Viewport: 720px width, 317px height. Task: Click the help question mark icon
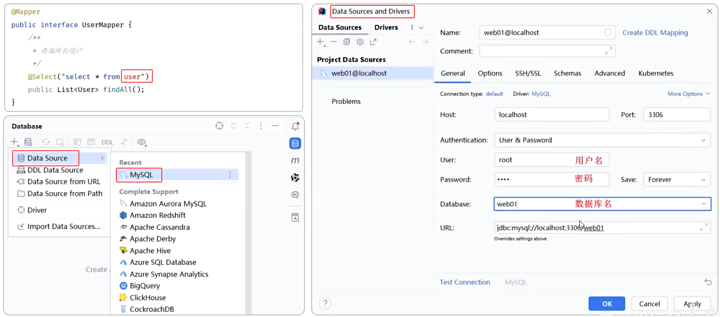click(325, 304)
